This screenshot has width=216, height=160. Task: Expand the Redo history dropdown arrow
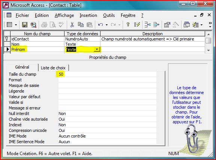pos(119,25)
